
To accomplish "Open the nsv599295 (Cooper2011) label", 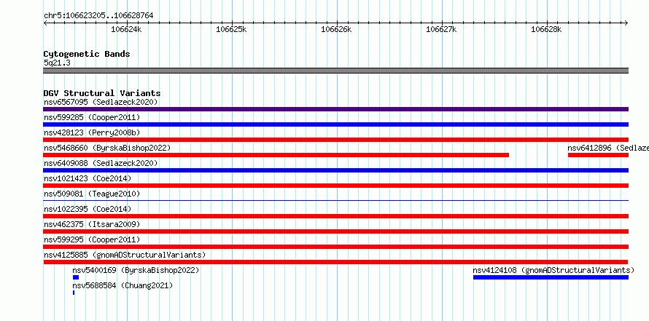I will click(x=92, y=239).
